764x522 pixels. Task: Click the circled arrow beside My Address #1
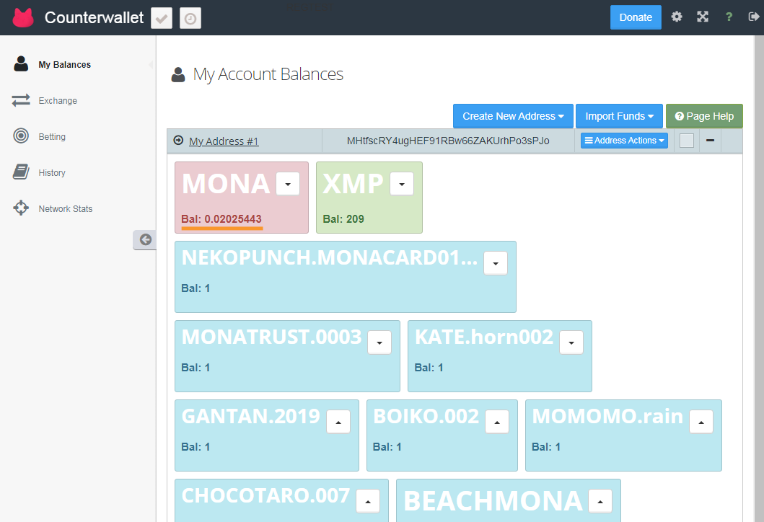(x=178, y=141)
